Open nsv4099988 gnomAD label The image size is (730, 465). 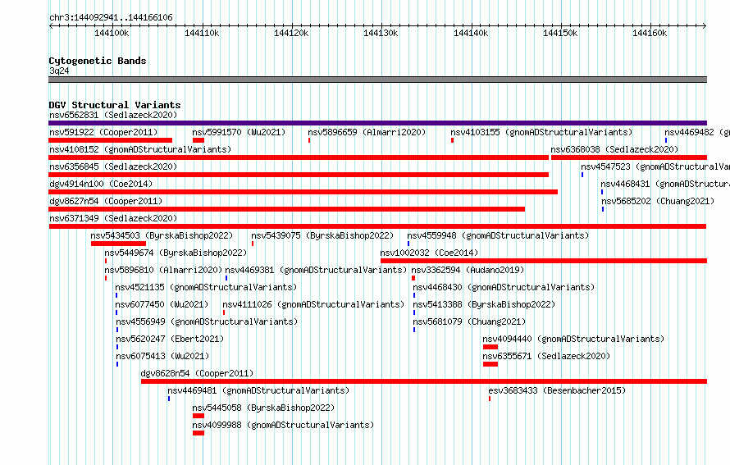click(283, 425)
